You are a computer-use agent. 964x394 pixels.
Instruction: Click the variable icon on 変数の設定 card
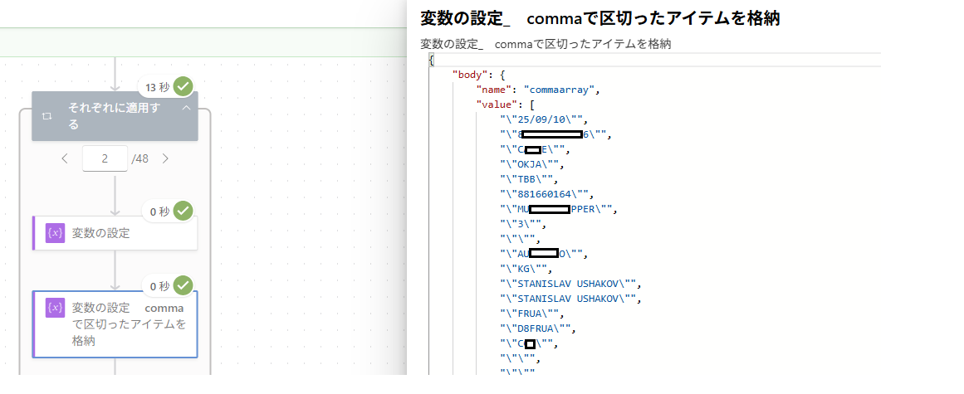[x=55, y=232]
